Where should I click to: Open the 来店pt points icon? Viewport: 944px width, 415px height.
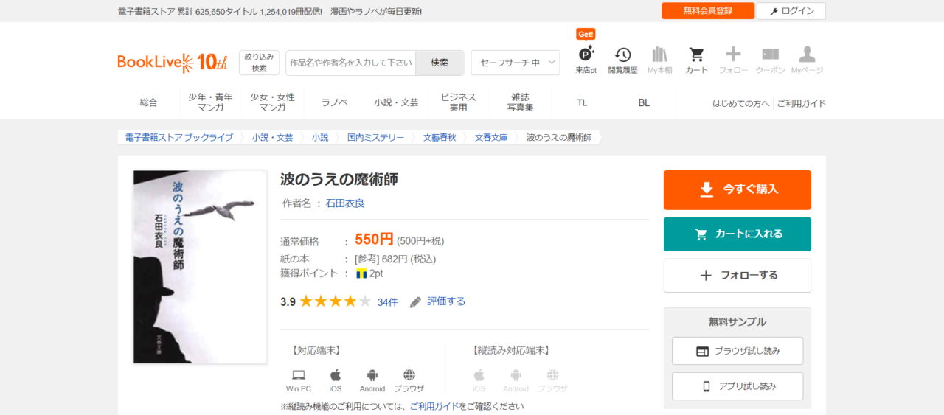(586, 56)
